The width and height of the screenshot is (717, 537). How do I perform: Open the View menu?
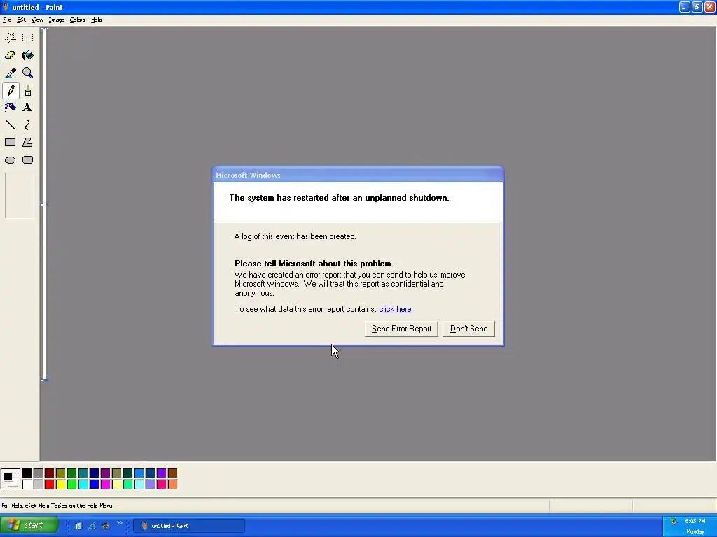[37, 20]
